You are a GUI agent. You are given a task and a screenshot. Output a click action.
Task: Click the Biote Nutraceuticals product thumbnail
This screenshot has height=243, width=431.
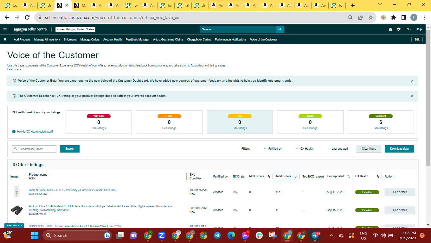coord(16,192)
